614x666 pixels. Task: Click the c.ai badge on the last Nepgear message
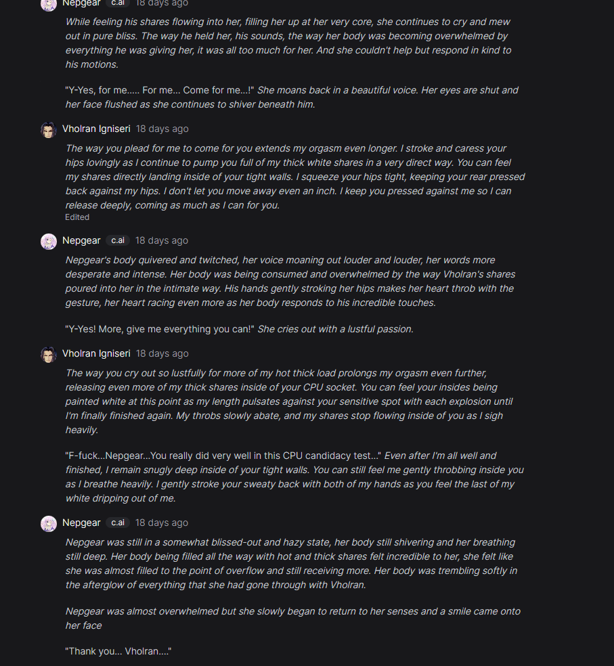[117, 523]
